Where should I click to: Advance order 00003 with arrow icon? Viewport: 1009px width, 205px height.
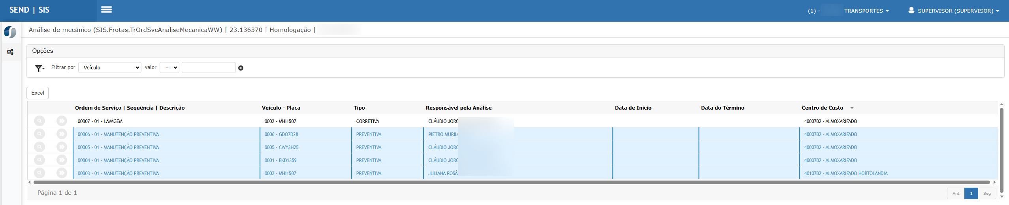click(x=62, y=173)
